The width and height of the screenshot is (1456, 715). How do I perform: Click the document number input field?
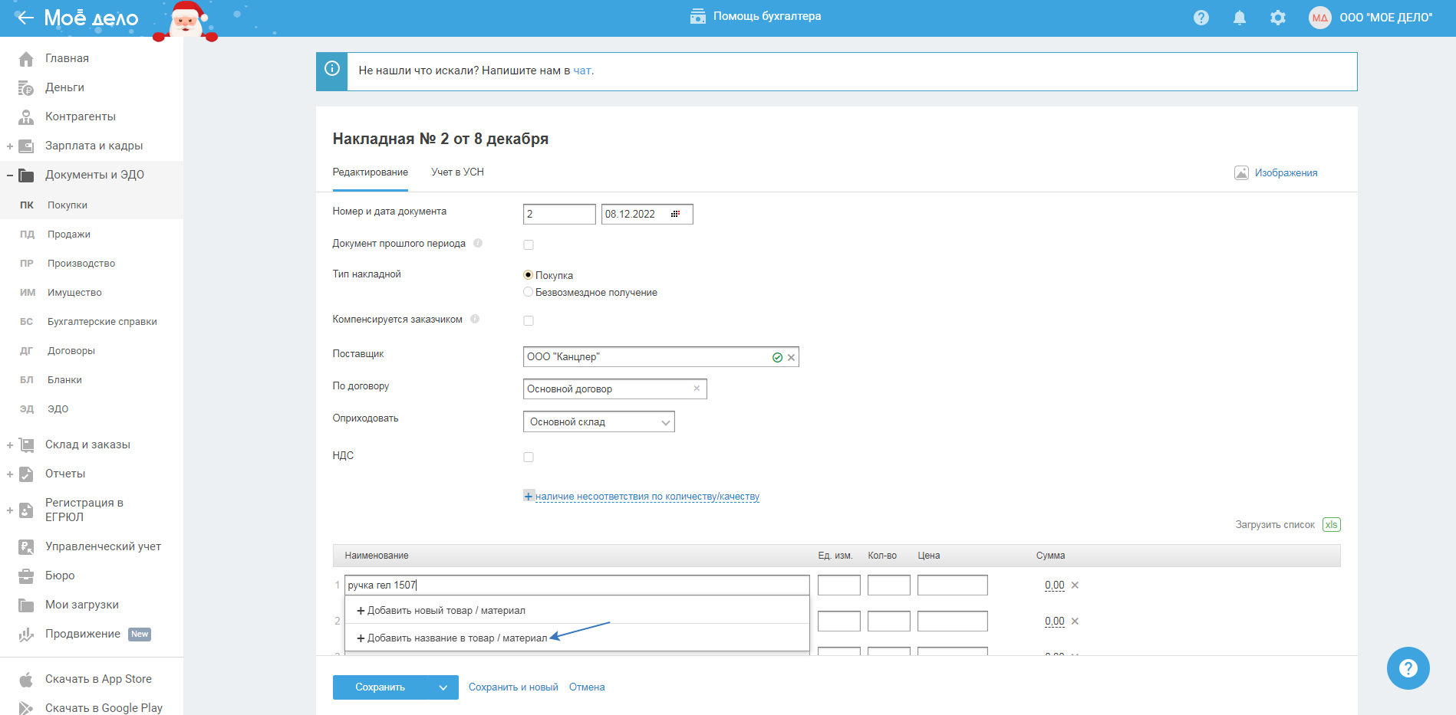click(559, 214)
